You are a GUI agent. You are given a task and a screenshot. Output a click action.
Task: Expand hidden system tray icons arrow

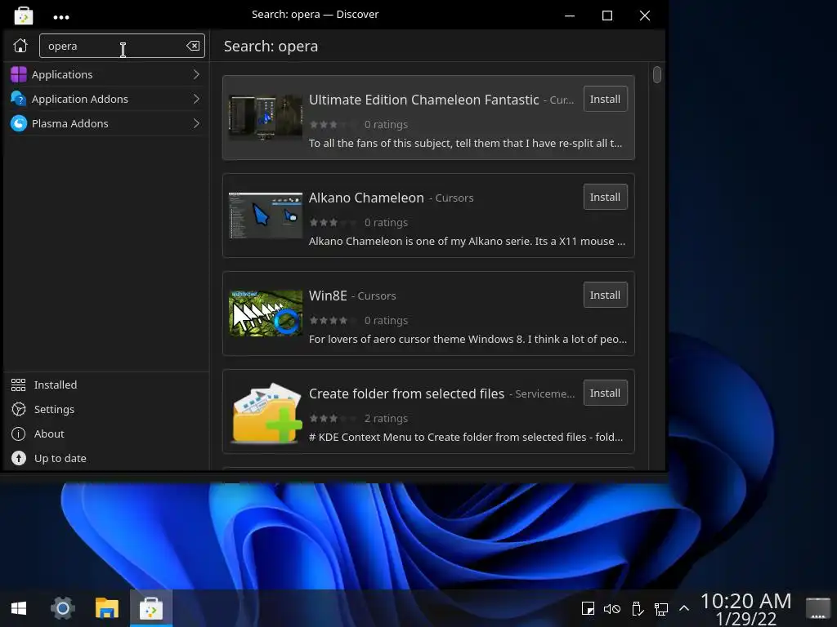(x=684, y=608)
